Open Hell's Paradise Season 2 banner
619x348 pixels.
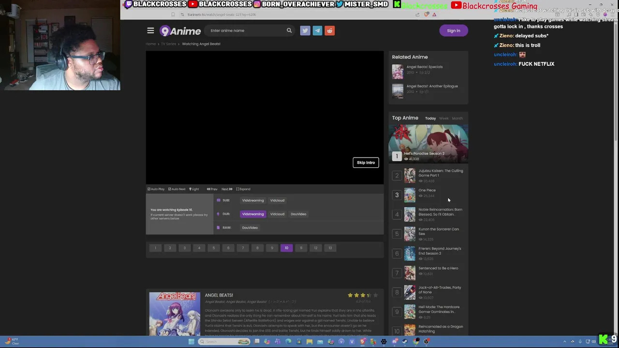[428, 144]
